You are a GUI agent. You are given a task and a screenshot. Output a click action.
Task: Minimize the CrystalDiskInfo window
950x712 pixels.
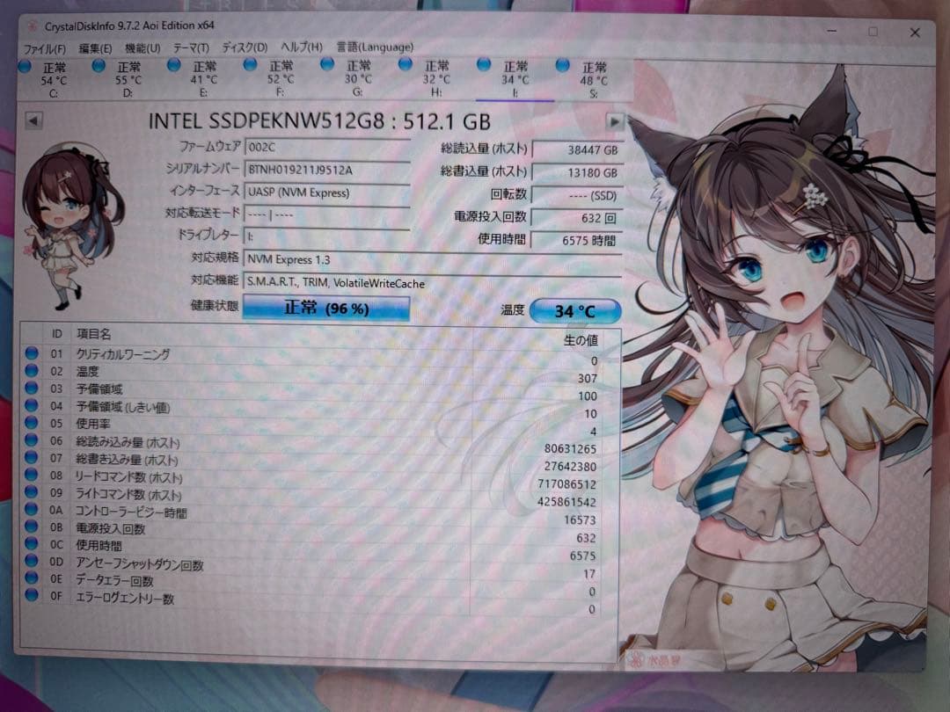coord(832,30)
